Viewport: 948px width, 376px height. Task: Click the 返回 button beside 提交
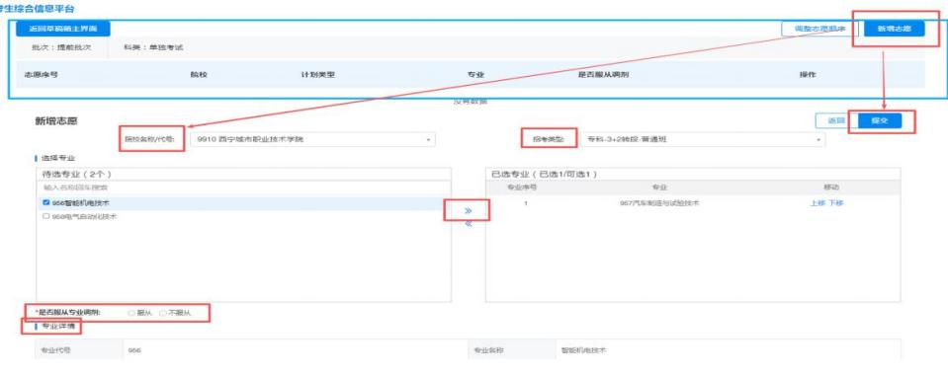836,120
